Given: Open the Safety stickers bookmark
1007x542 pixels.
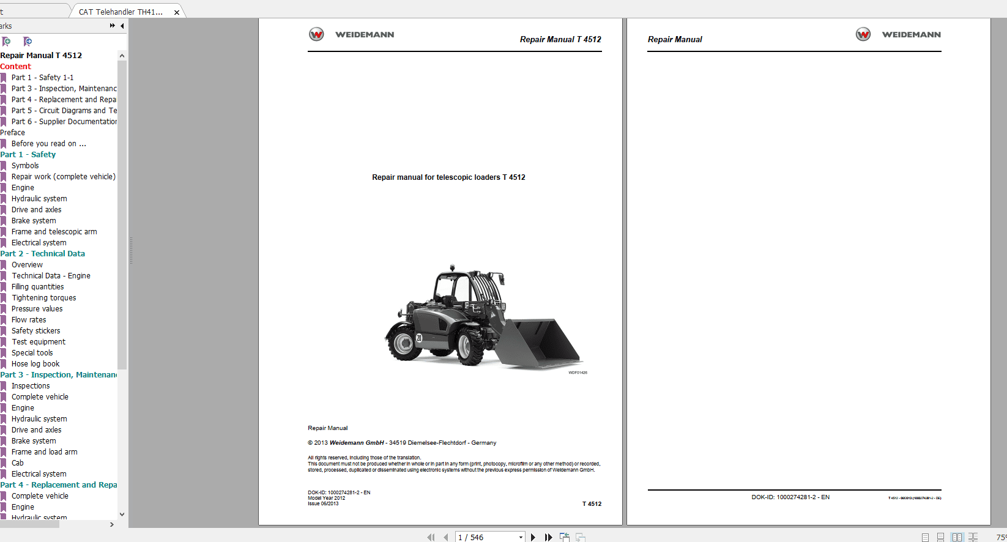Looking at the screenshot, I should tap(35, 330).
